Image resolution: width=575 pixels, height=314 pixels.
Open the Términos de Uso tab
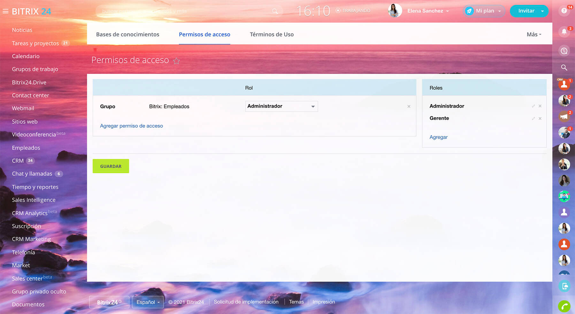pos(272,34)
